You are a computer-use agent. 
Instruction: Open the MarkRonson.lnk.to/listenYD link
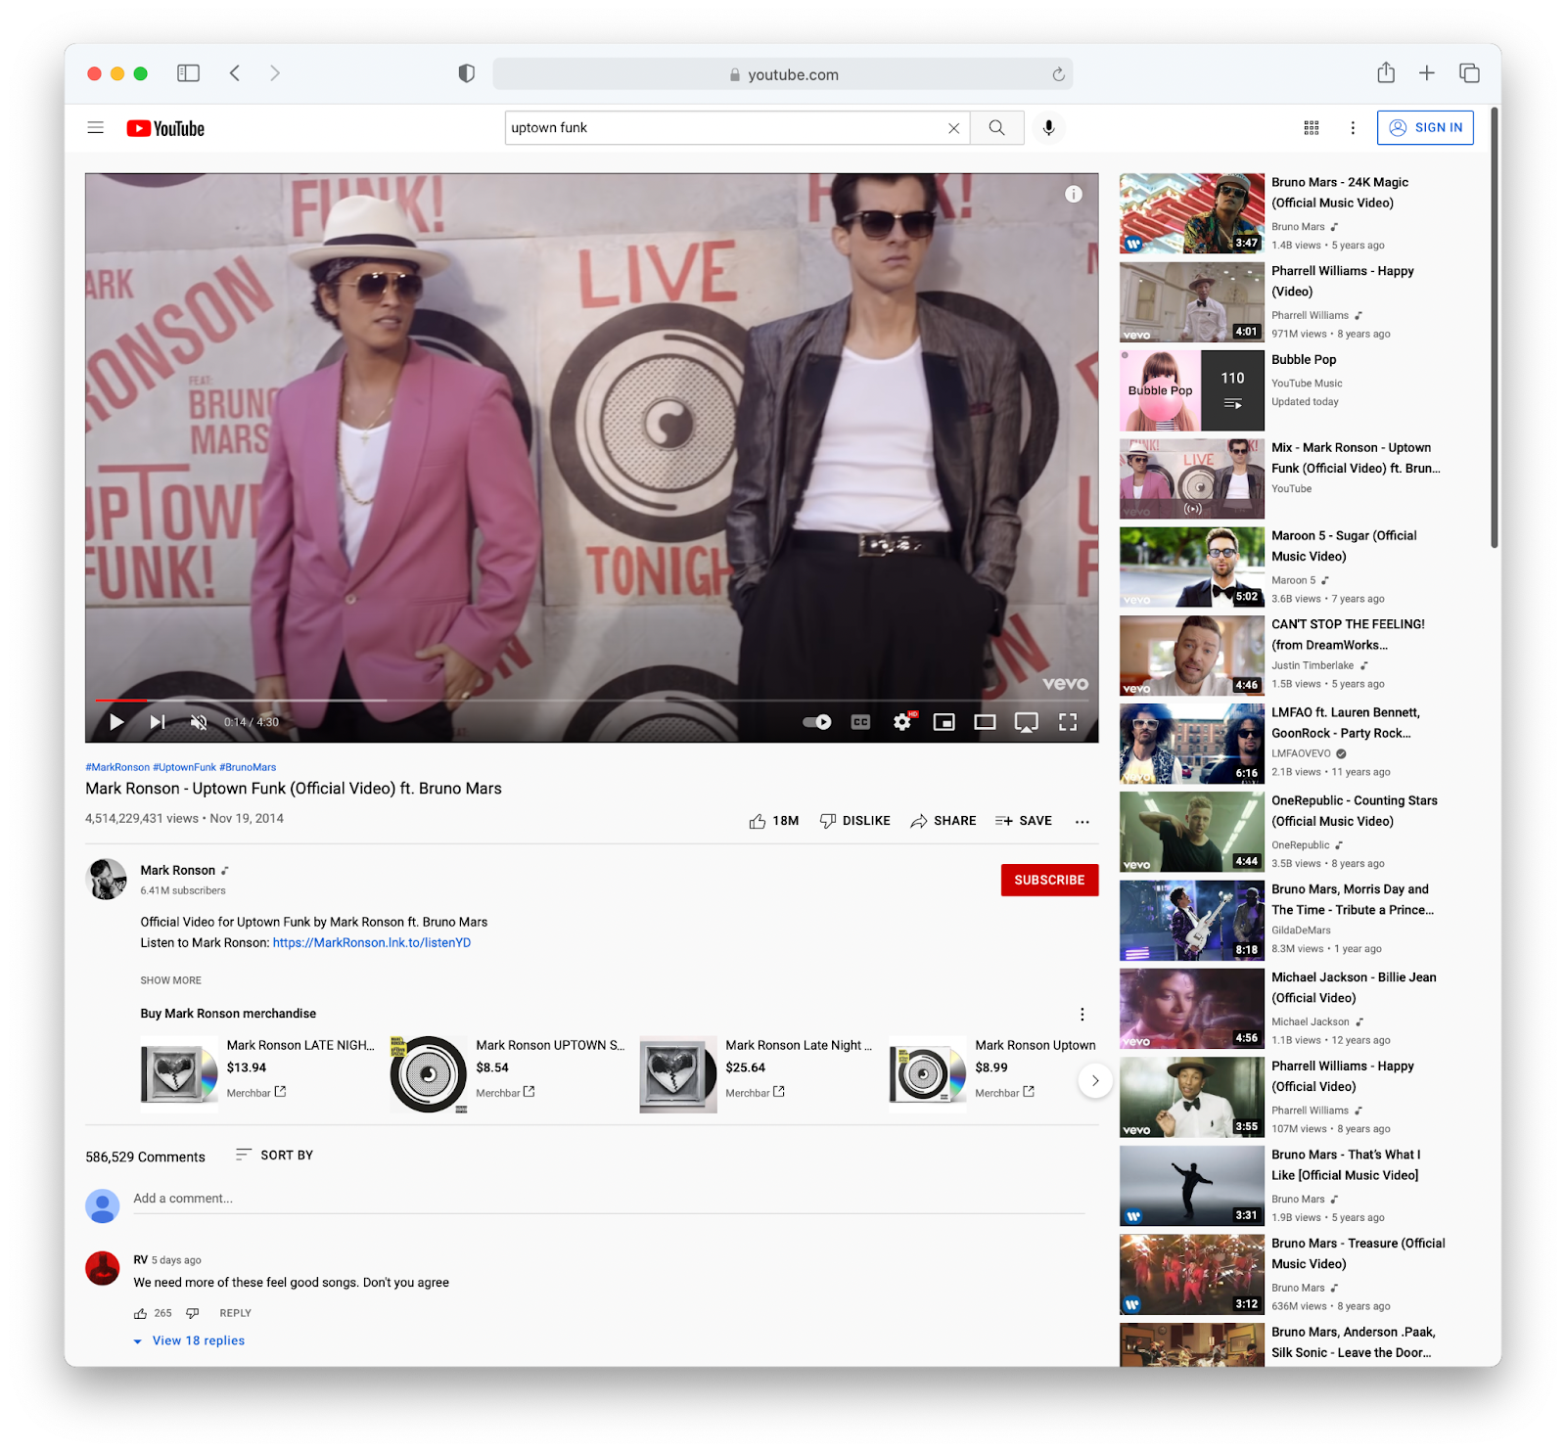(372, 943)
